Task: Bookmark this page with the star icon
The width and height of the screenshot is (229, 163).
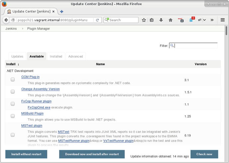Action: pos(144,20)
